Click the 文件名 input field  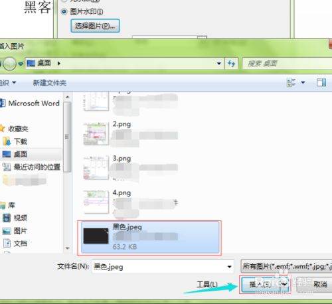[x=163, y=267]
